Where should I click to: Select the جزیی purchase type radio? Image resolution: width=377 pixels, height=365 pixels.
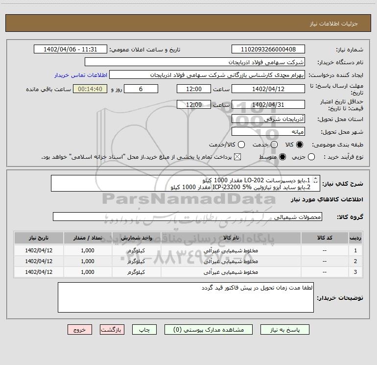311,157
